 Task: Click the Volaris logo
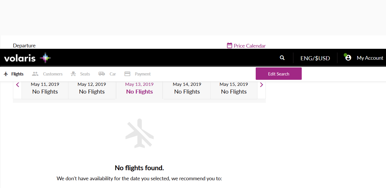click(27, 58)
